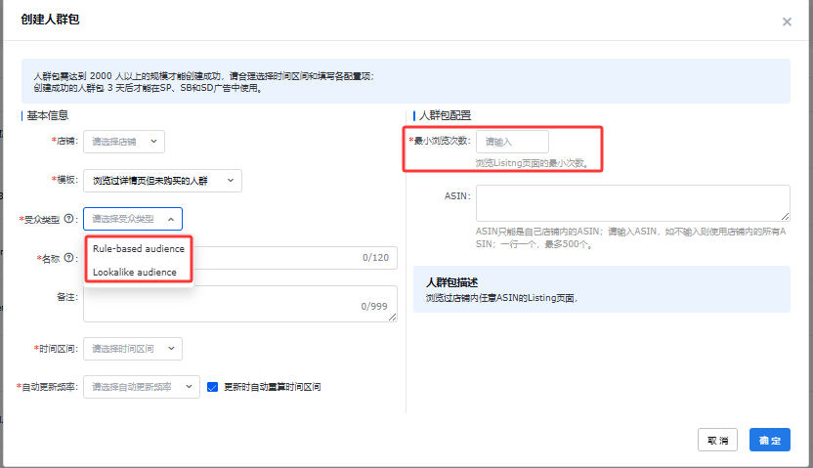
Task: Click the help icon beside 受众类型
Action: click(x=69, y=219)
